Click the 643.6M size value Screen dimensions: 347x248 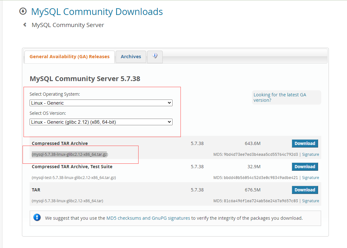tap(253, 143)
